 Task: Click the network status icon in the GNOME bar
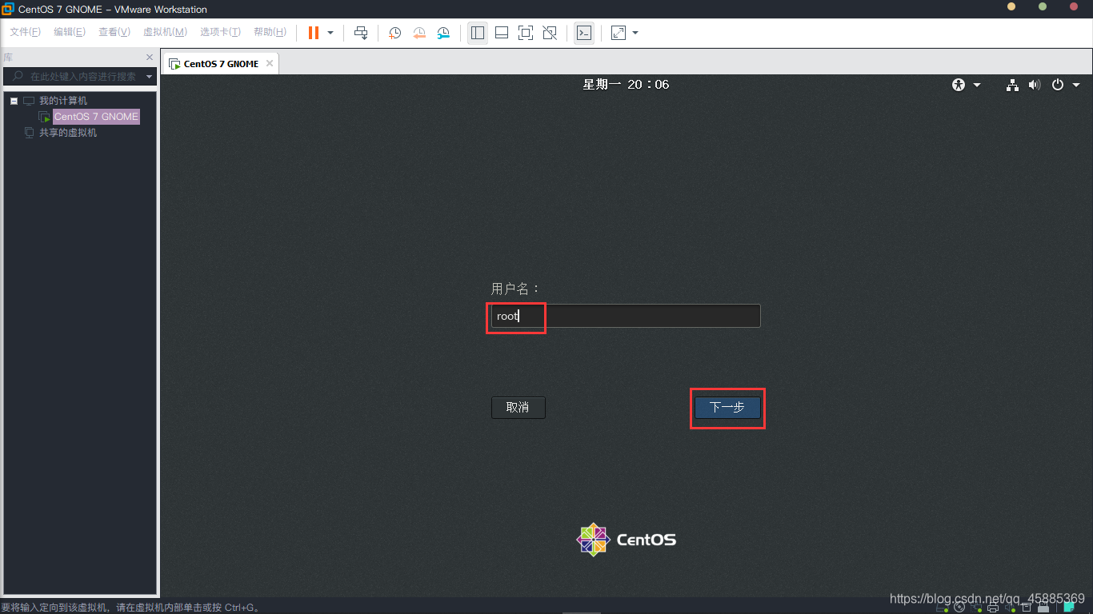point(1012,85)
